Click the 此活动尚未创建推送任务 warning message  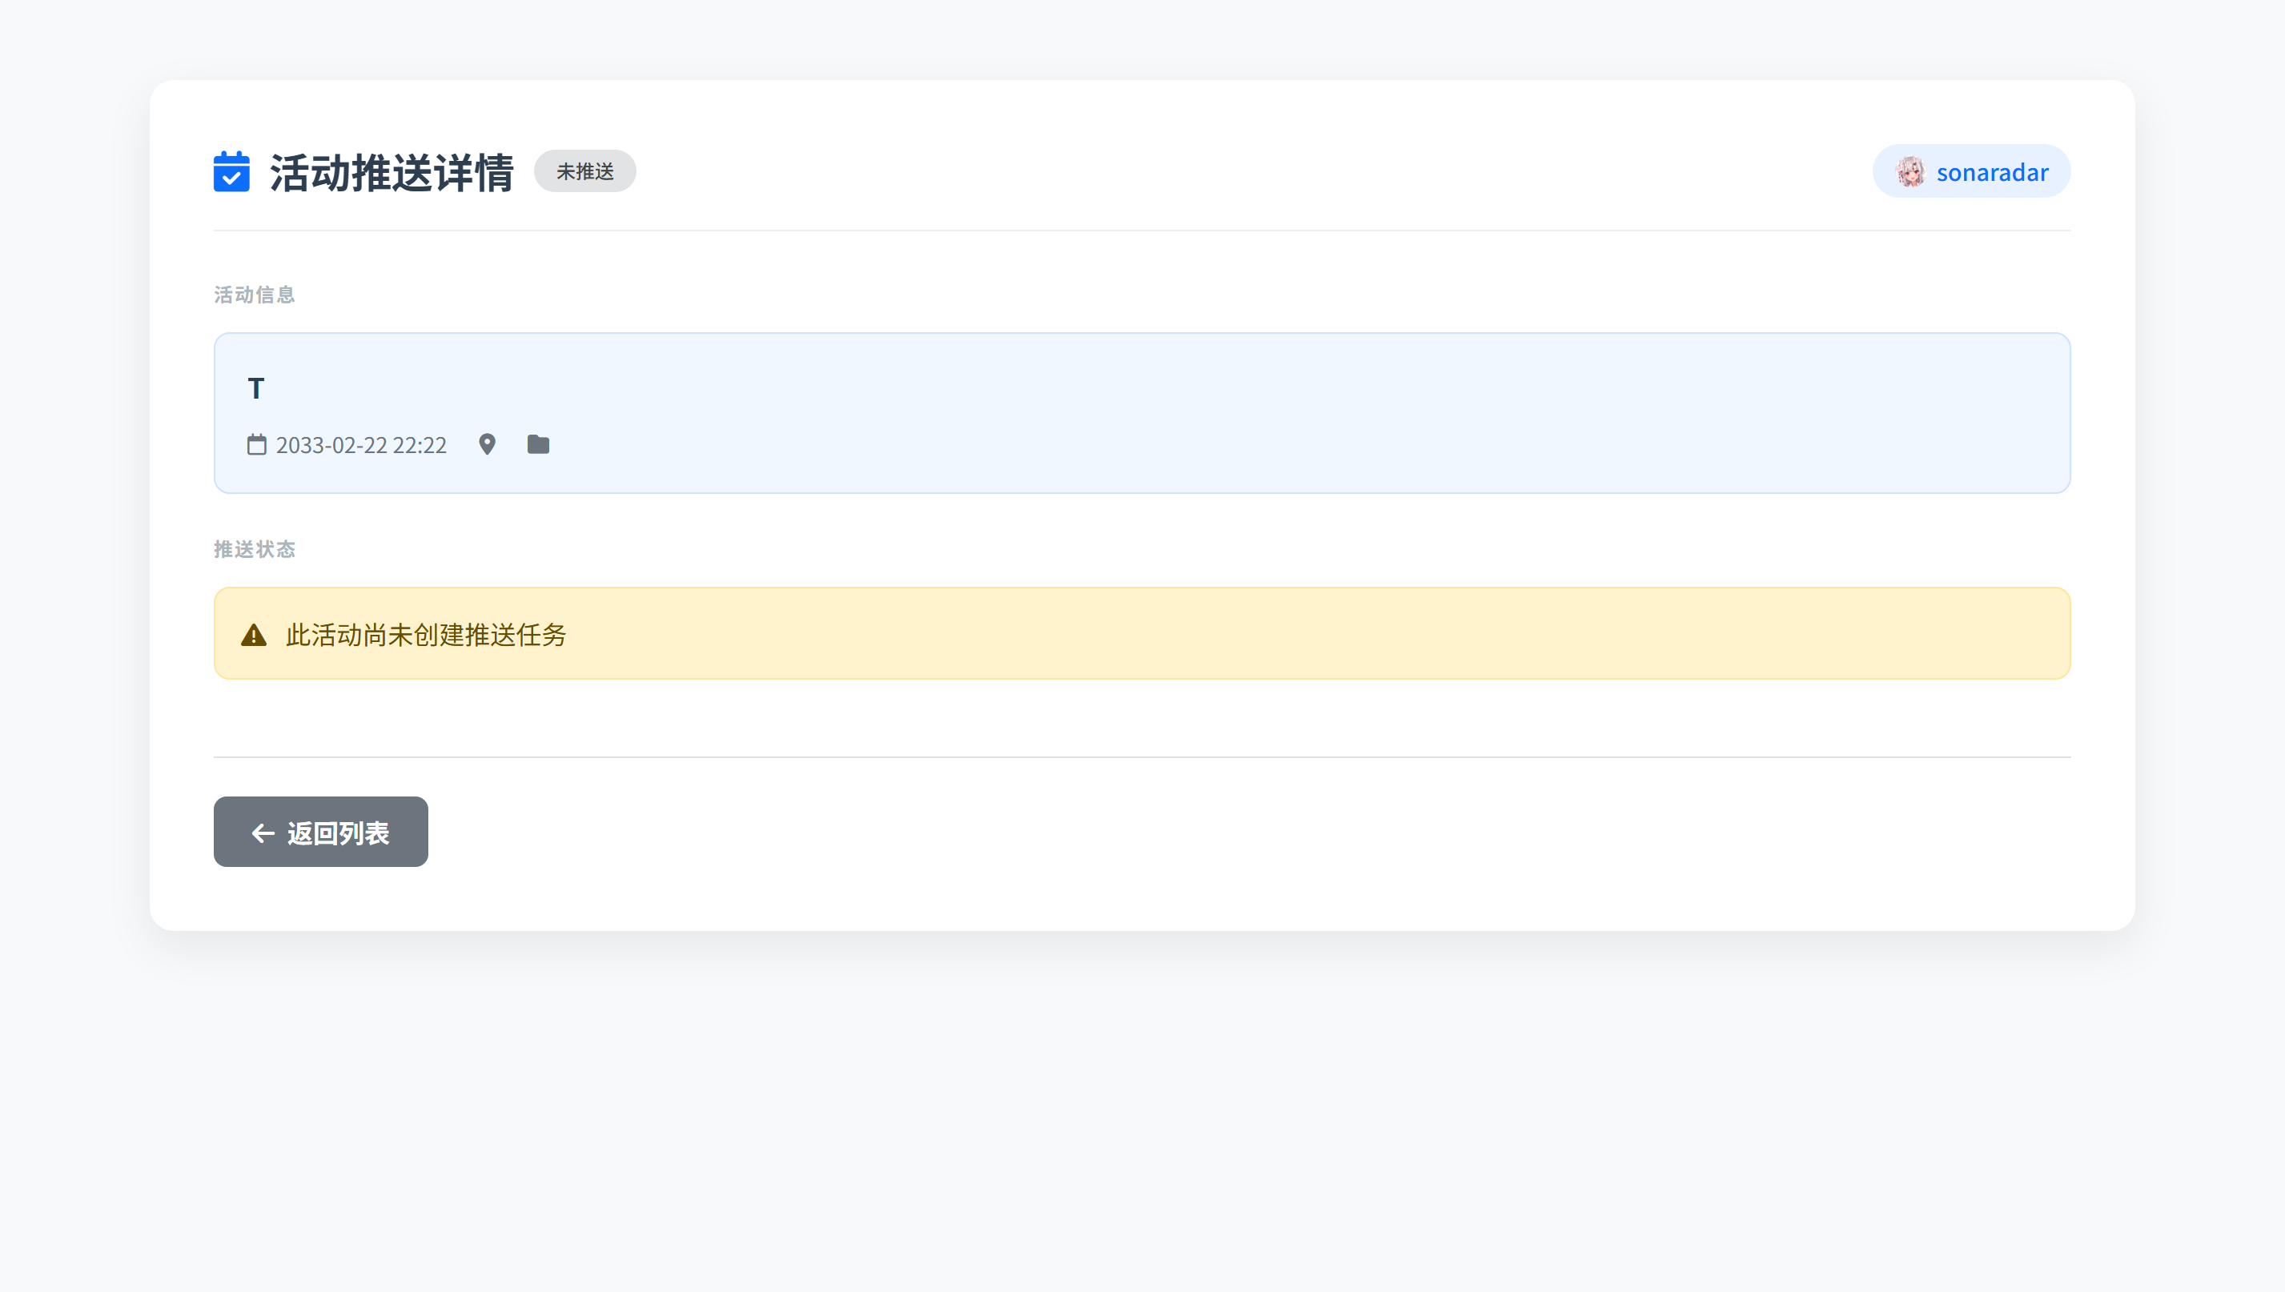pos(426,636)
